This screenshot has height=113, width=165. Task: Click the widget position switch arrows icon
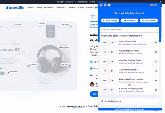click(x=105, y=5)
